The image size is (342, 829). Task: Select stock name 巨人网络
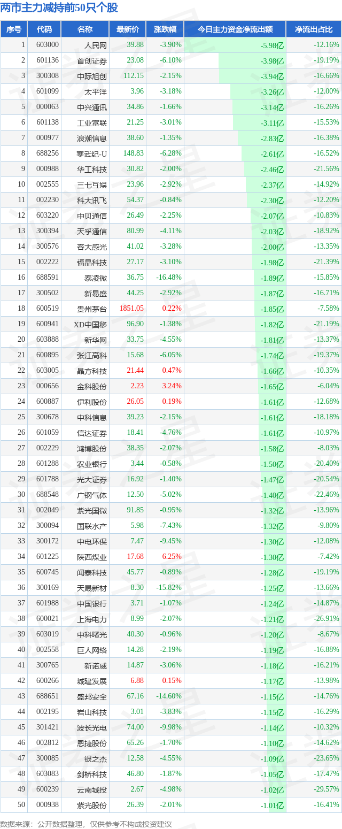(x=92, y=650)
